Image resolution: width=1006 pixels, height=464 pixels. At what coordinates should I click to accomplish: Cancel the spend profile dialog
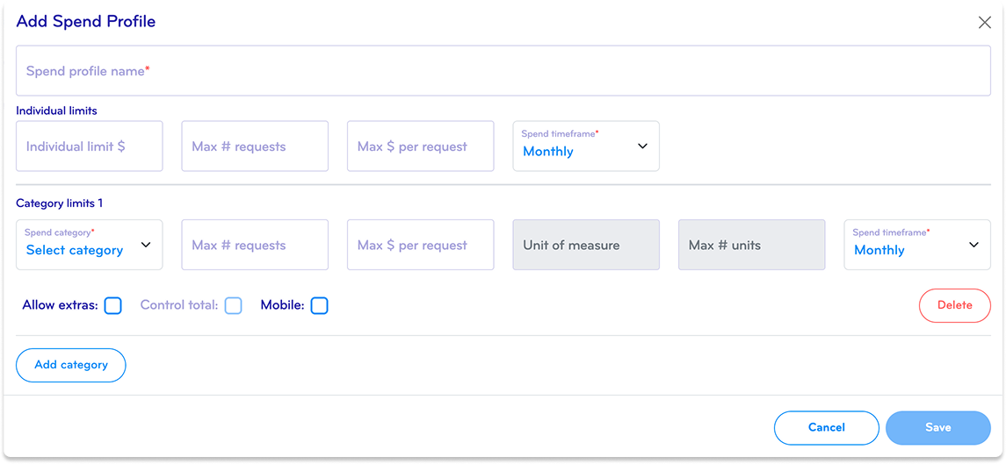827,427
